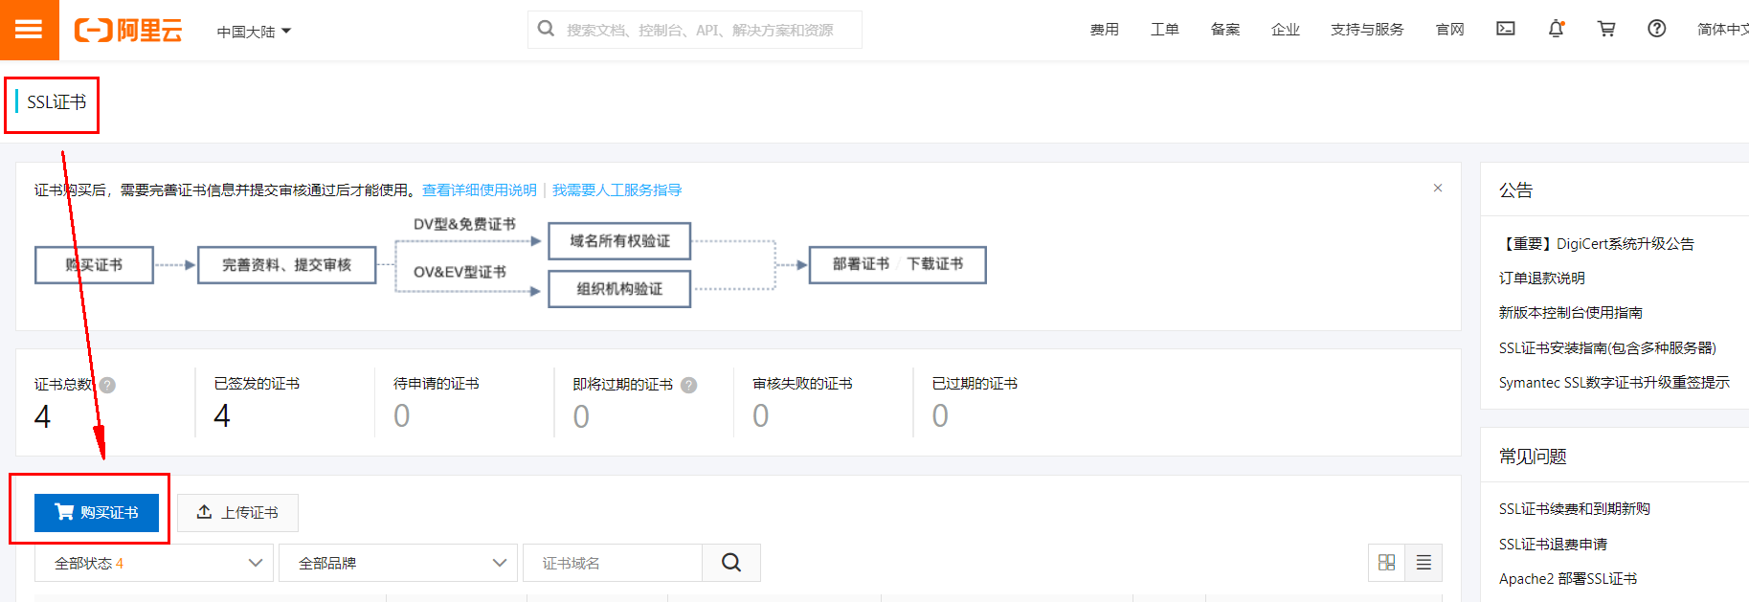
Task: Click the 常见问题 panel heading
Action: tap(1533, 457)
